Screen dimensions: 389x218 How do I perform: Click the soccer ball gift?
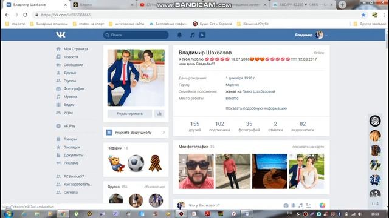pyautogui.click(x=136, y=163)
